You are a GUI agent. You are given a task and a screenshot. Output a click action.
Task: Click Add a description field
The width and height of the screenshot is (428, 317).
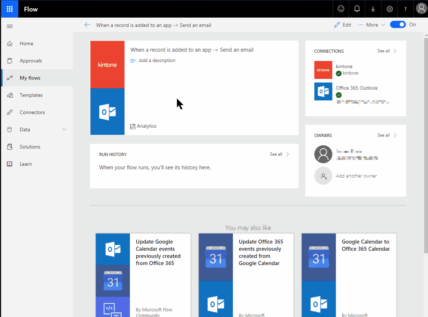click(157, 61)
